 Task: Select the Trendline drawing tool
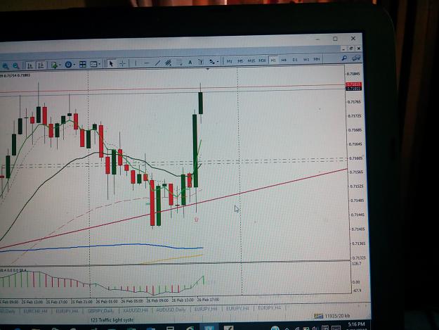[x=157, y=63]
